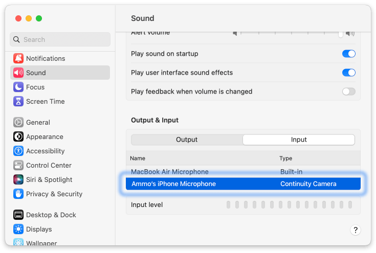
Task: Open the Desktop & Dock icon
Action: click(x=18, y=215)
